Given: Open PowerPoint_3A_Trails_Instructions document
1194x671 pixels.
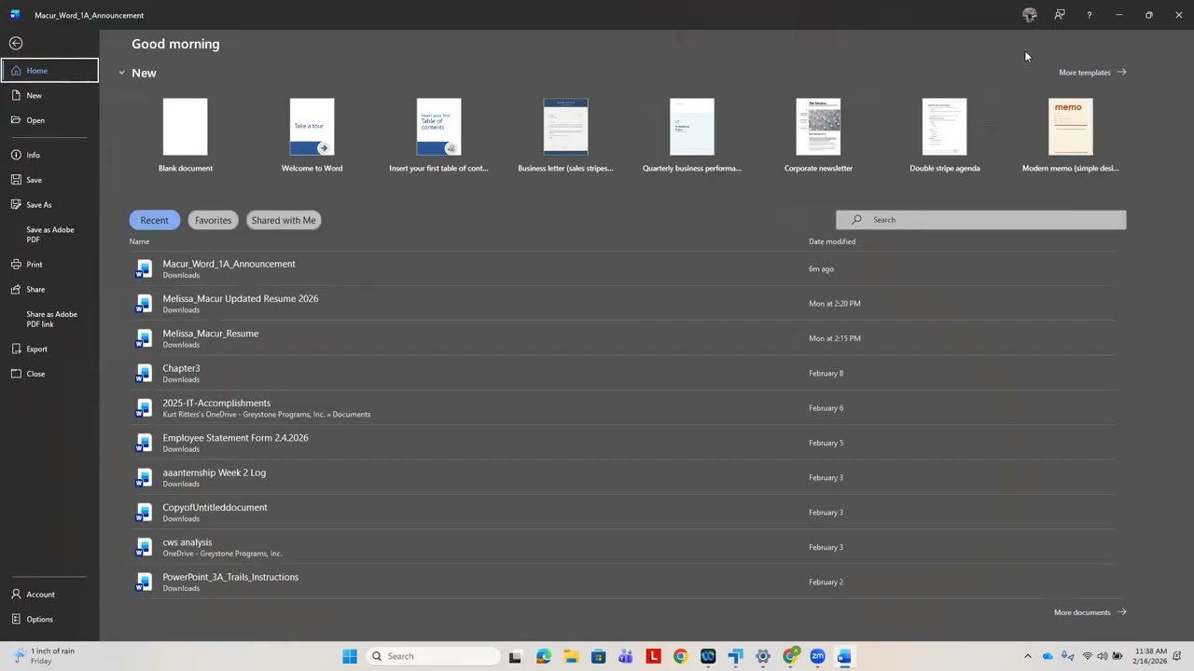Looking at the screenshot, I should click(621, 582).
